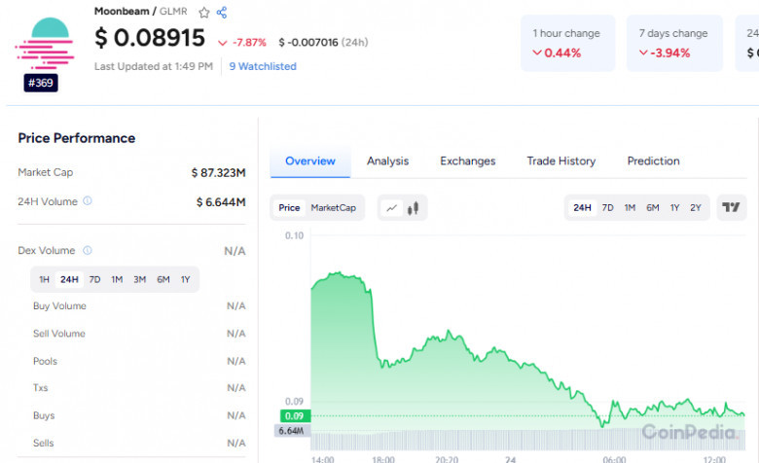
Task: Click the 6.64M volume label on chart
Action: [291, 431]
